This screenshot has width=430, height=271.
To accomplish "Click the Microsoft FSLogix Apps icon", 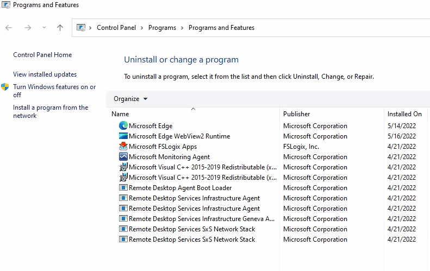I will pyautogui.click(x=123, y=147).
